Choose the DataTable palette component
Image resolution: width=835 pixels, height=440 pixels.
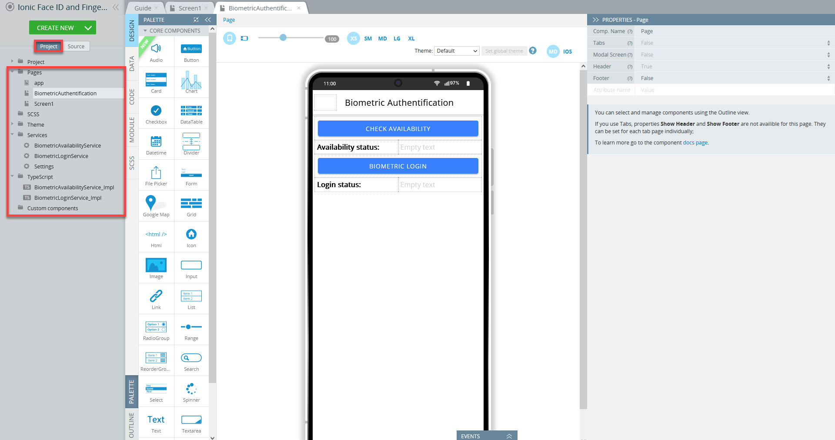[191, 113]
